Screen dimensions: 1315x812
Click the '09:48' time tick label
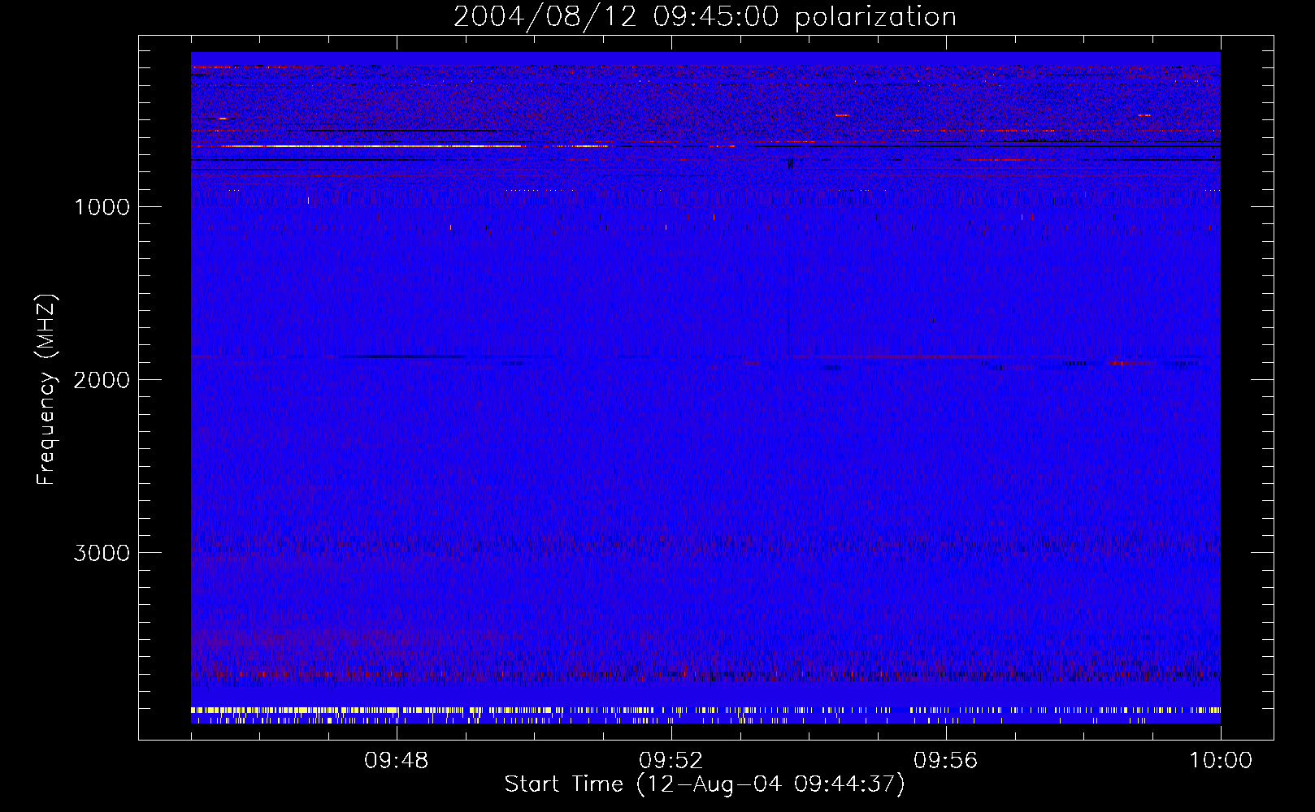(x=397, y=761)
